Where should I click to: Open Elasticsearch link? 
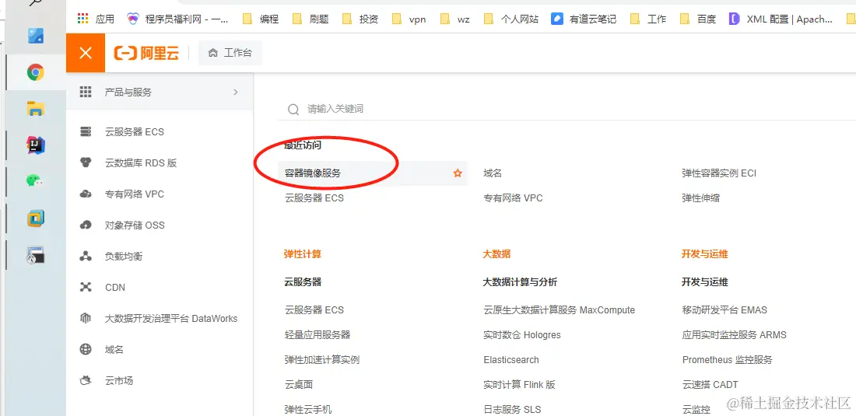[511, 360]
